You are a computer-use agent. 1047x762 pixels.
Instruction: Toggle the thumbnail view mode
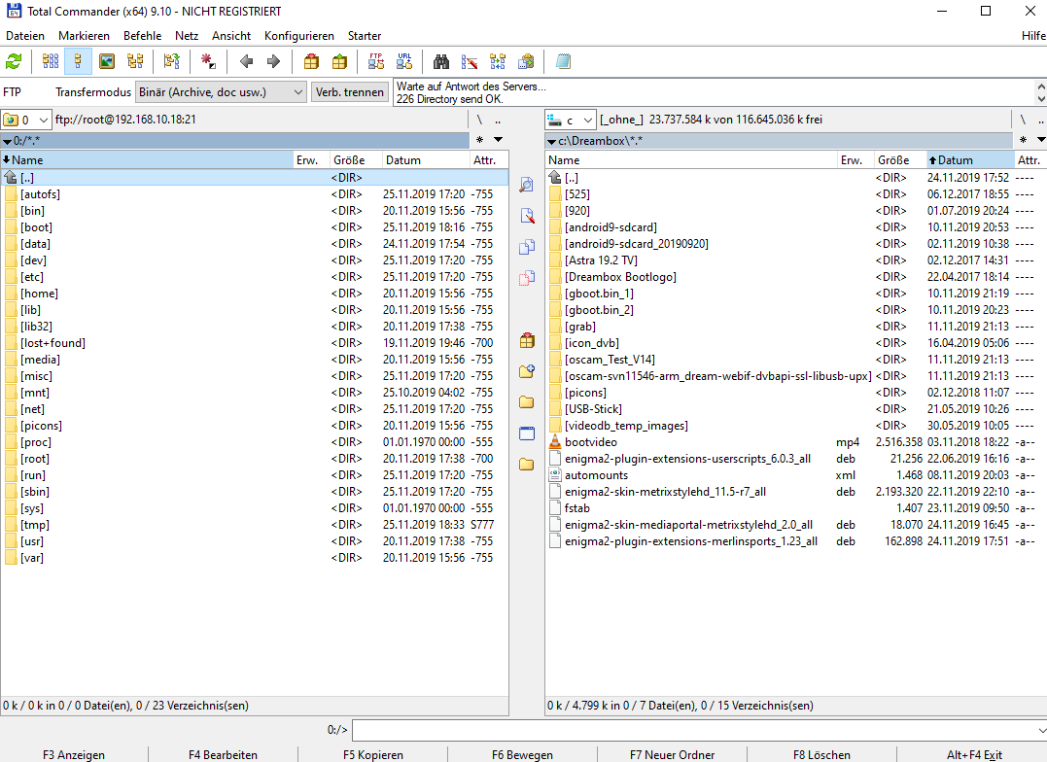pyautogui.click(x=107, y=61)
